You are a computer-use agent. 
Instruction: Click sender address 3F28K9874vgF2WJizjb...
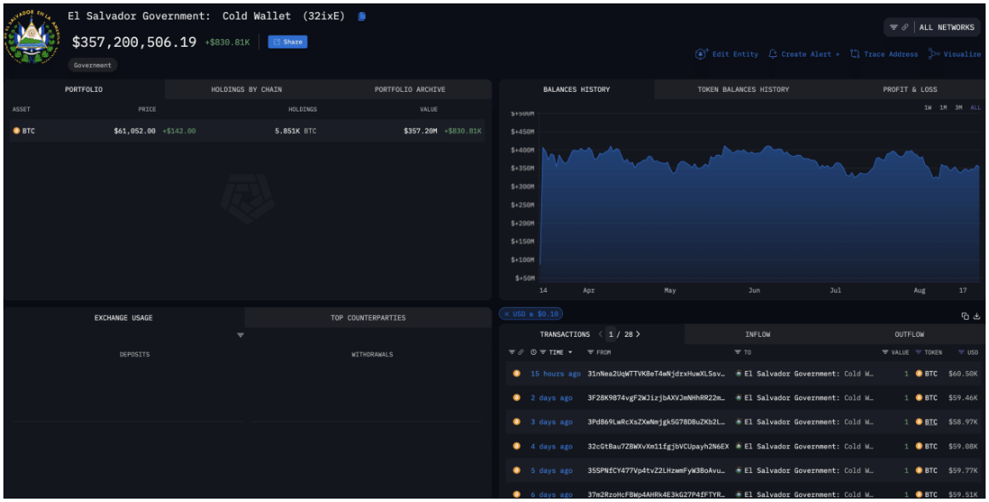(x=657, y=397)
